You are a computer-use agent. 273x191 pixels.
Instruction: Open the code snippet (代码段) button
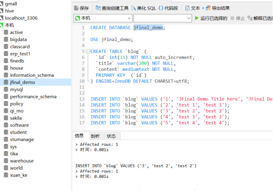168,8
